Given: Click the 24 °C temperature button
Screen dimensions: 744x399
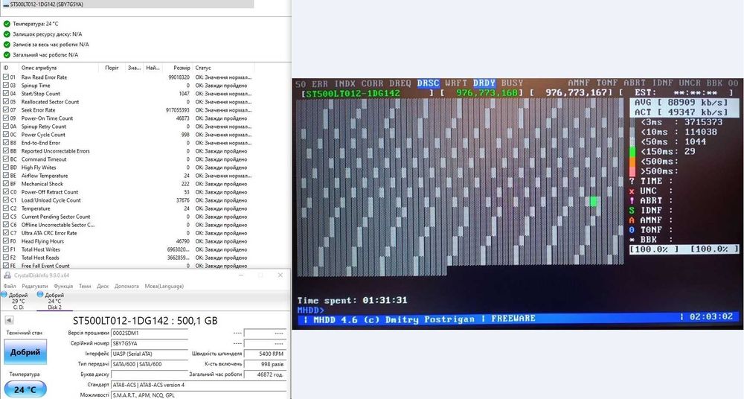Looking at the screenshot, I should coord(25,389).
